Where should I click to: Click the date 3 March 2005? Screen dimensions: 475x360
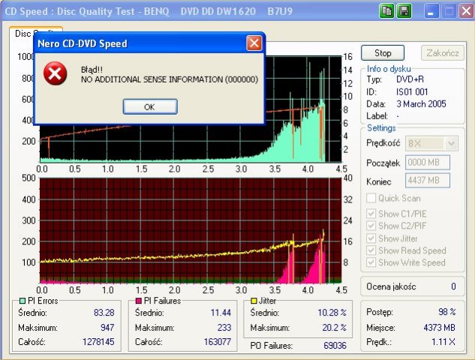click(x=421, y=103)
